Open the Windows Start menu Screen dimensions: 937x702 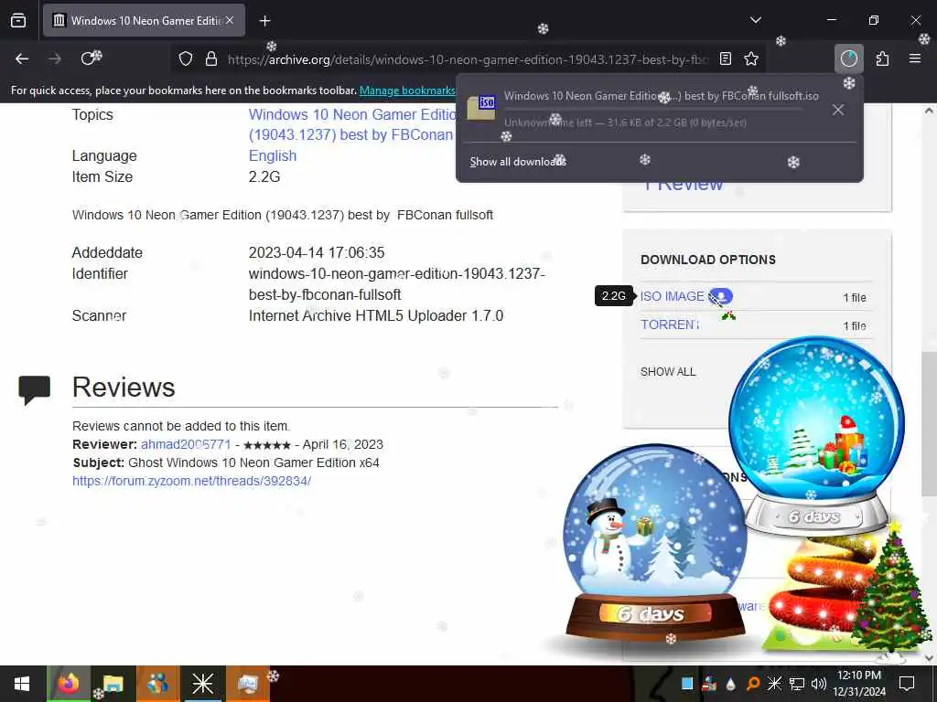[x=22, y=684]
